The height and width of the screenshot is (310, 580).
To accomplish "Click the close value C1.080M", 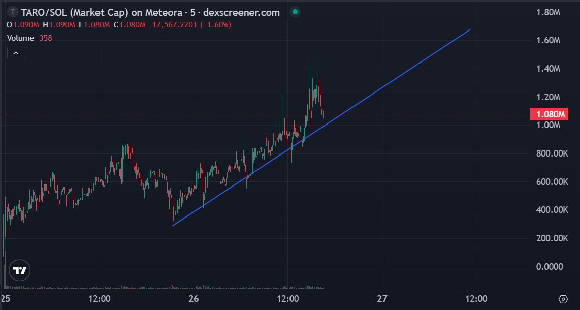I will (x=130, y=25).
